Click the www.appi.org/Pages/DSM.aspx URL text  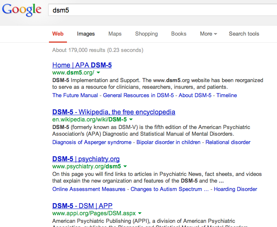(94, 213)
